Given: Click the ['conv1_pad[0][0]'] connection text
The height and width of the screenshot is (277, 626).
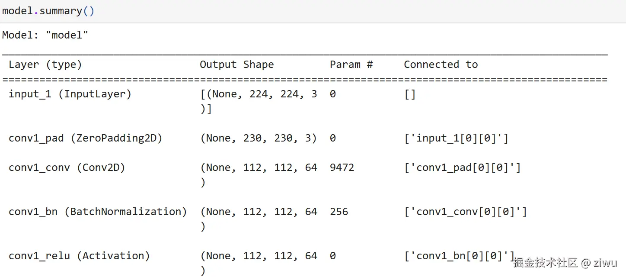Looking at the screenshot, I should point(462,168).
